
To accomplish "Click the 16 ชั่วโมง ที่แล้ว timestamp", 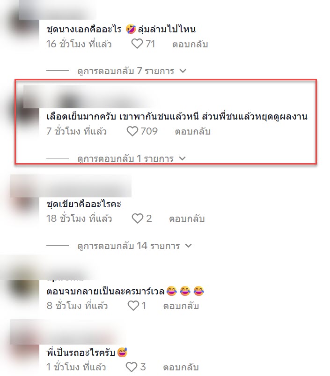I will (x=79, y=44).
